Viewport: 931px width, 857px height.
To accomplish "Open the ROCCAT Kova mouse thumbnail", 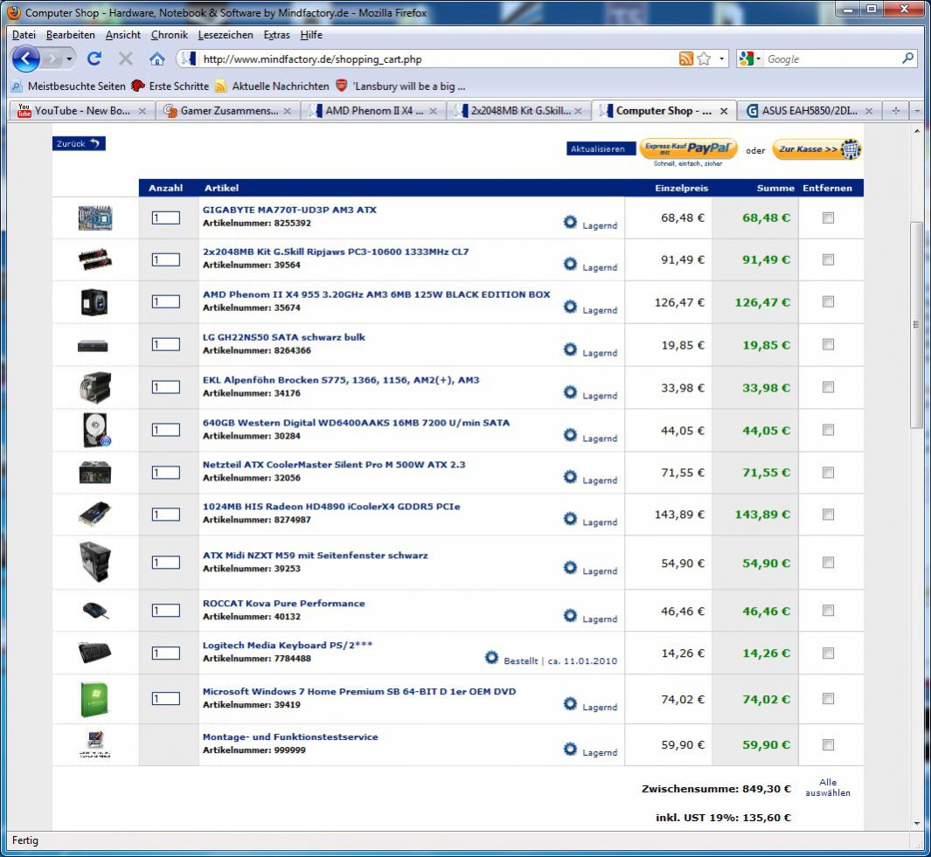I will (95, 610).
